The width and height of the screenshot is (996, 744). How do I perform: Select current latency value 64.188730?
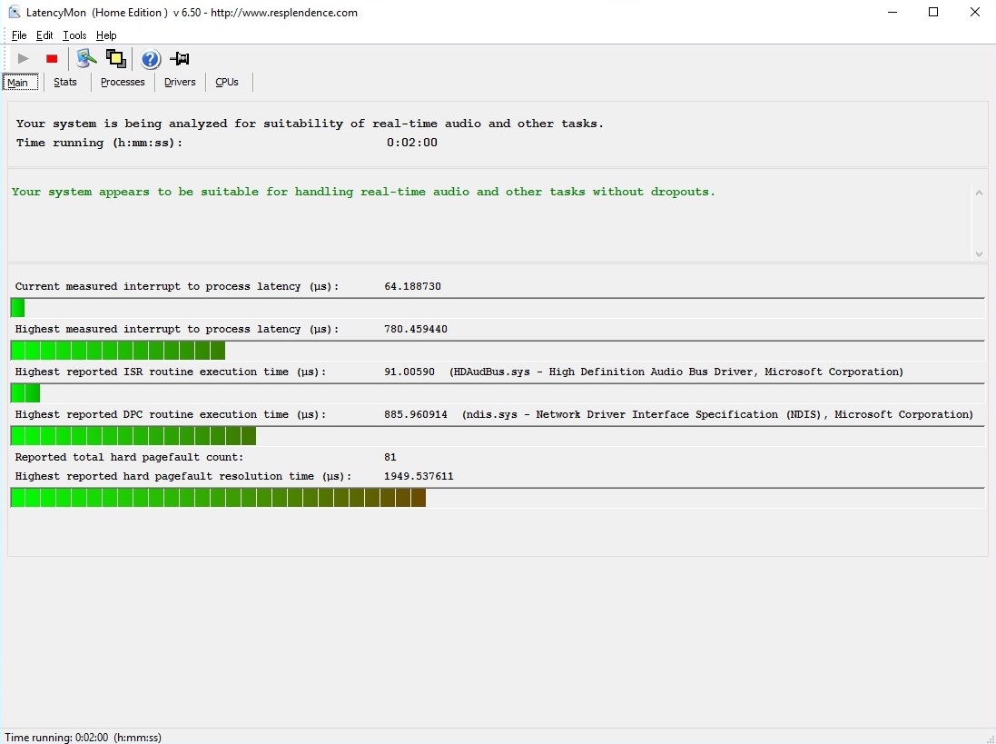click(x=412, y=286)
